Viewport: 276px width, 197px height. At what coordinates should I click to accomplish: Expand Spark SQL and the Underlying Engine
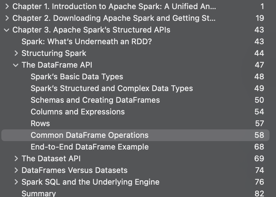click(16, 182)
